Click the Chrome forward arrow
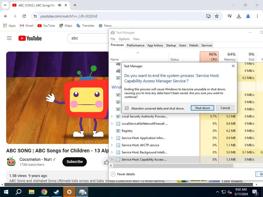The image size is (263, 197). click(15, 16)
